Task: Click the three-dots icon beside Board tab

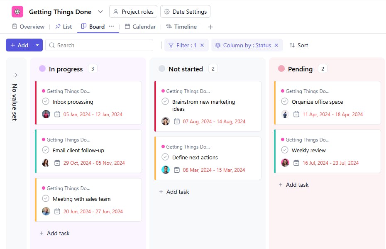Action: coord(111,26)
